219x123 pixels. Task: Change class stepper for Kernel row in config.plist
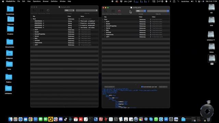151,28
